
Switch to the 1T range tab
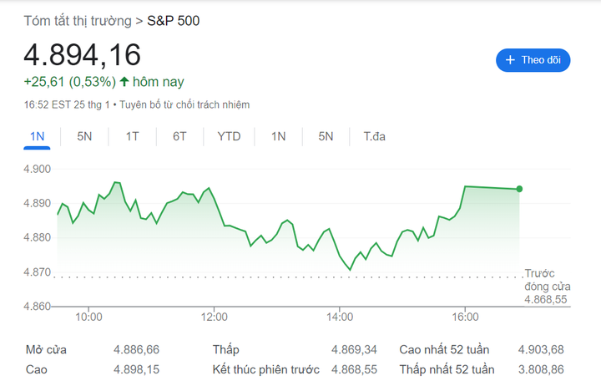click(132, 136)
